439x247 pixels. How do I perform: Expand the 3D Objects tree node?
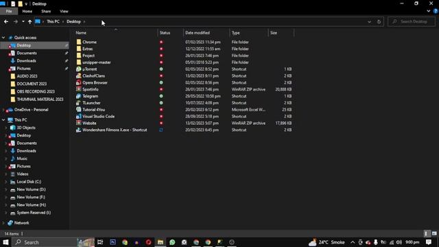(x=6, y=128)
